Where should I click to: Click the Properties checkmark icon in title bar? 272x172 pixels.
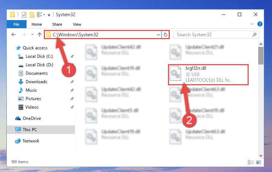(24, 15)
